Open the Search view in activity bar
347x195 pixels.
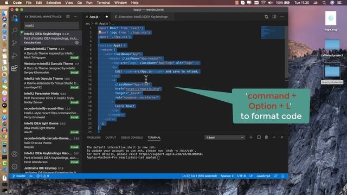click(15, 30)
